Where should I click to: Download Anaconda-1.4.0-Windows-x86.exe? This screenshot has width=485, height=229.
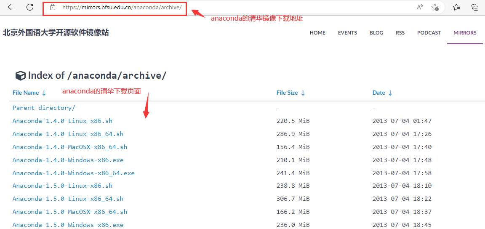(x=68, y=160)
